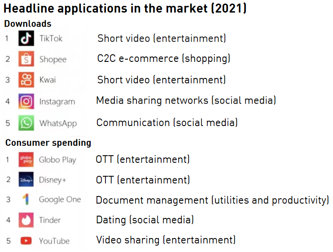
Task: Select the "Kwai" app name
Action: (48, 80)
